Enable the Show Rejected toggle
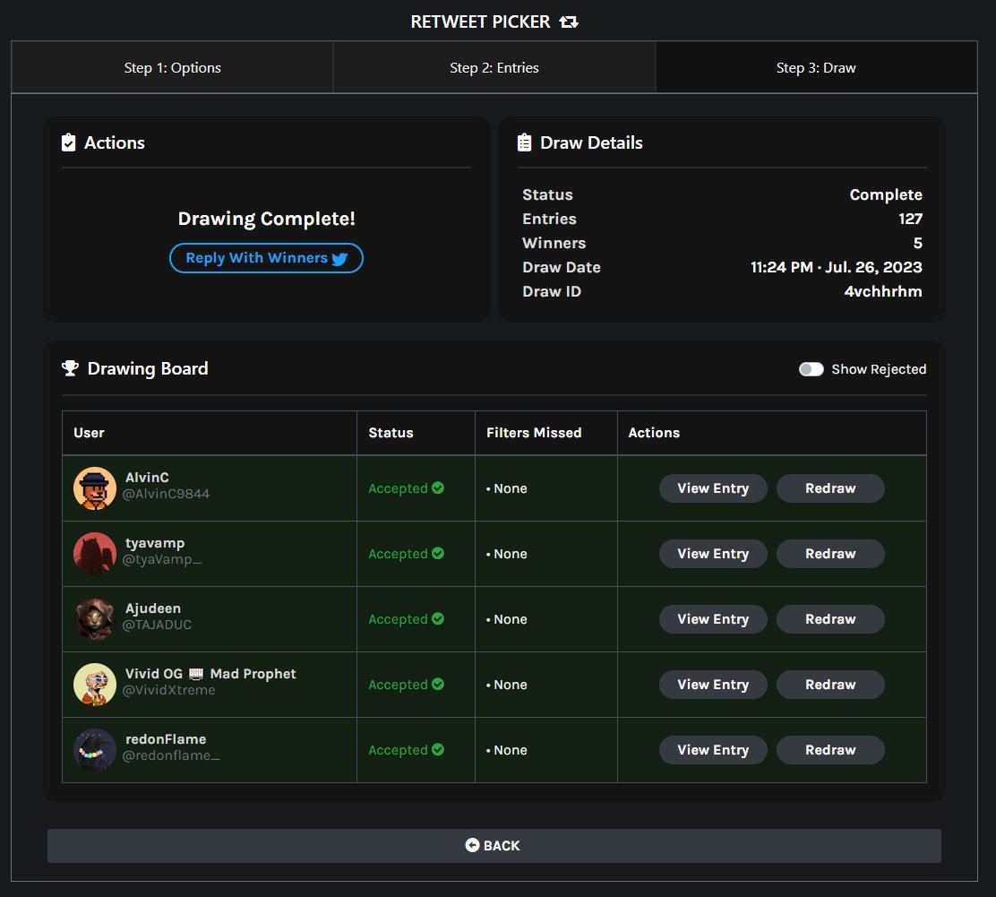Viewport: 996px width, 897px height. click(811, 368)
